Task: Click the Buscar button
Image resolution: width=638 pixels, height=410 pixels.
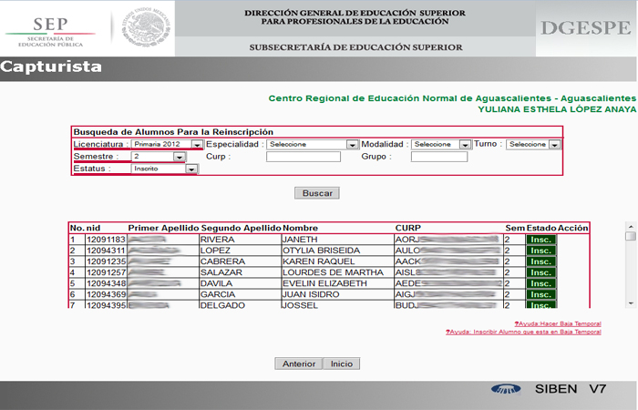Action: tap(317, 193)
